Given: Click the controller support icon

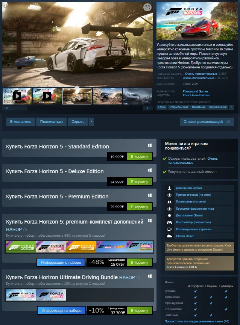Looking at the screenshot, I should pos(169,222).
